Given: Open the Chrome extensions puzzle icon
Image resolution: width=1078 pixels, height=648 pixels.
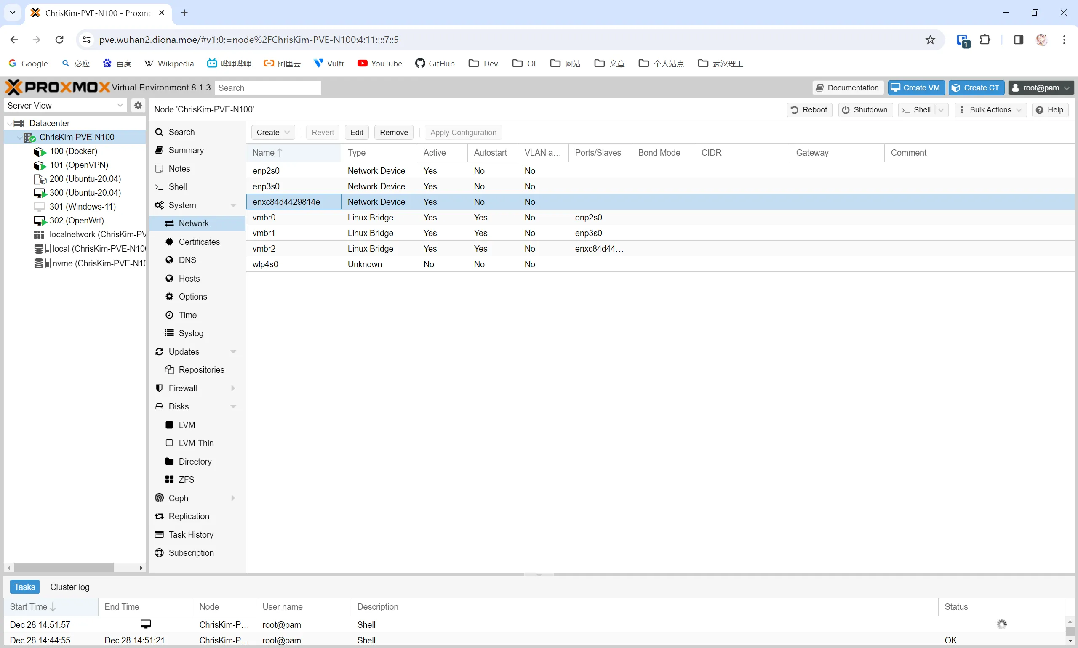Looking at the screenshot, I should tap(985, 40).
